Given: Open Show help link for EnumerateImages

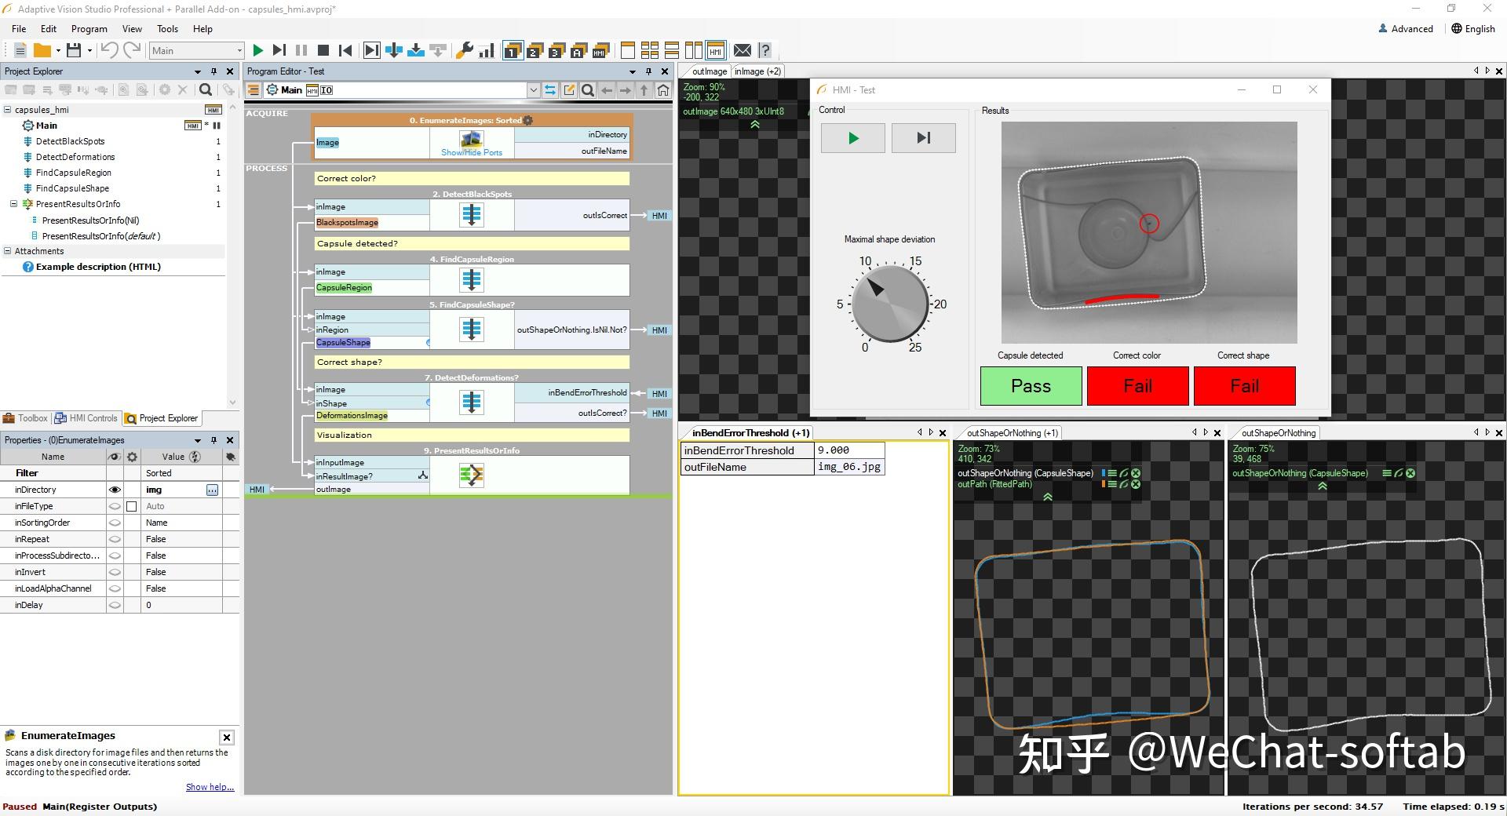Looking at the screenshot, I should click(x=209, y=787).
